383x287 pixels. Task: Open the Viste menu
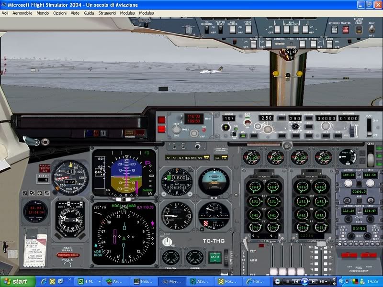[75, 13]
